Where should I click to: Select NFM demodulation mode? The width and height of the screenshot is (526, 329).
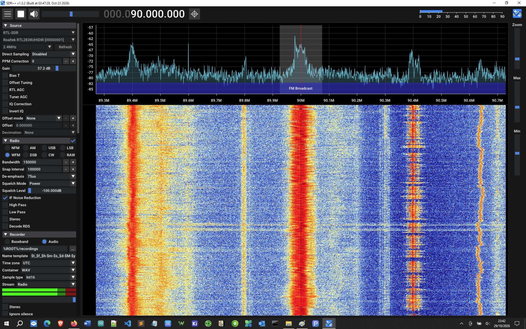7,148
